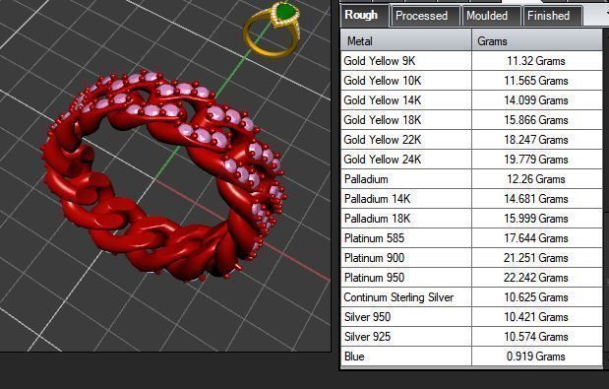The height and width of the screenshot is (389, 609).
Task: Click the 17.644 Grams value
Action: [x=536, y=238]
